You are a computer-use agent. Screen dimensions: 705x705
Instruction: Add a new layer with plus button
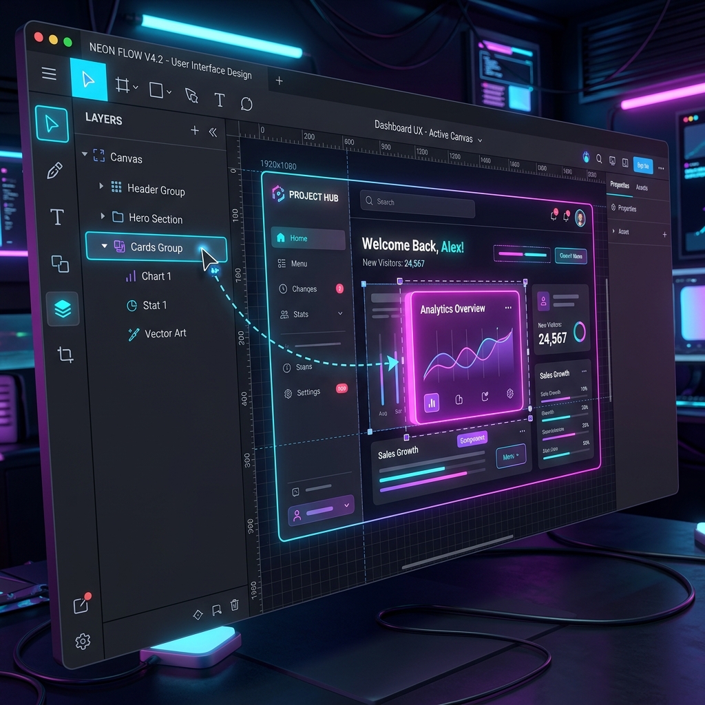pos(195,130)
